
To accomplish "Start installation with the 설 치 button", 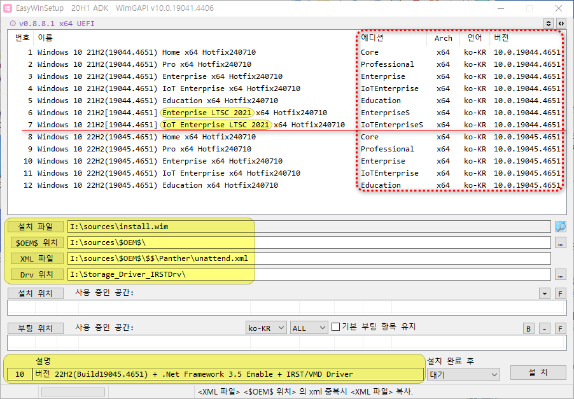I will coord(538,372).
